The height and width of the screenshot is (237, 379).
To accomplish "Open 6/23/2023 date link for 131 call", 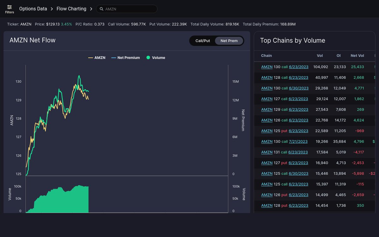I will (298, 152).
